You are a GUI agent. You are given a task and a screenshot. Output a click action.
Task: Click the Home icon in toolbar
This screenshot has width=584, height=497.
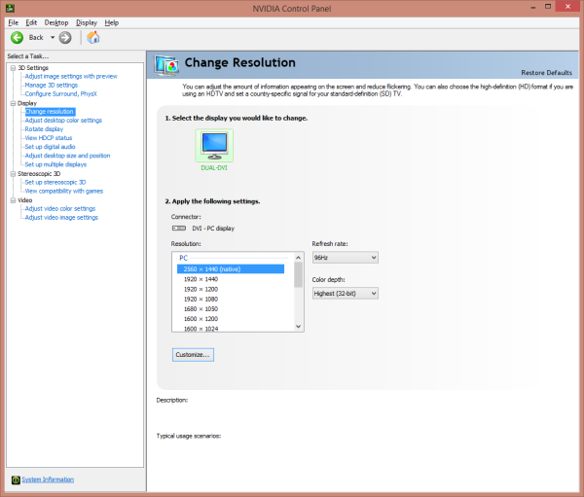pyautogui.click(x=93, y=37)
